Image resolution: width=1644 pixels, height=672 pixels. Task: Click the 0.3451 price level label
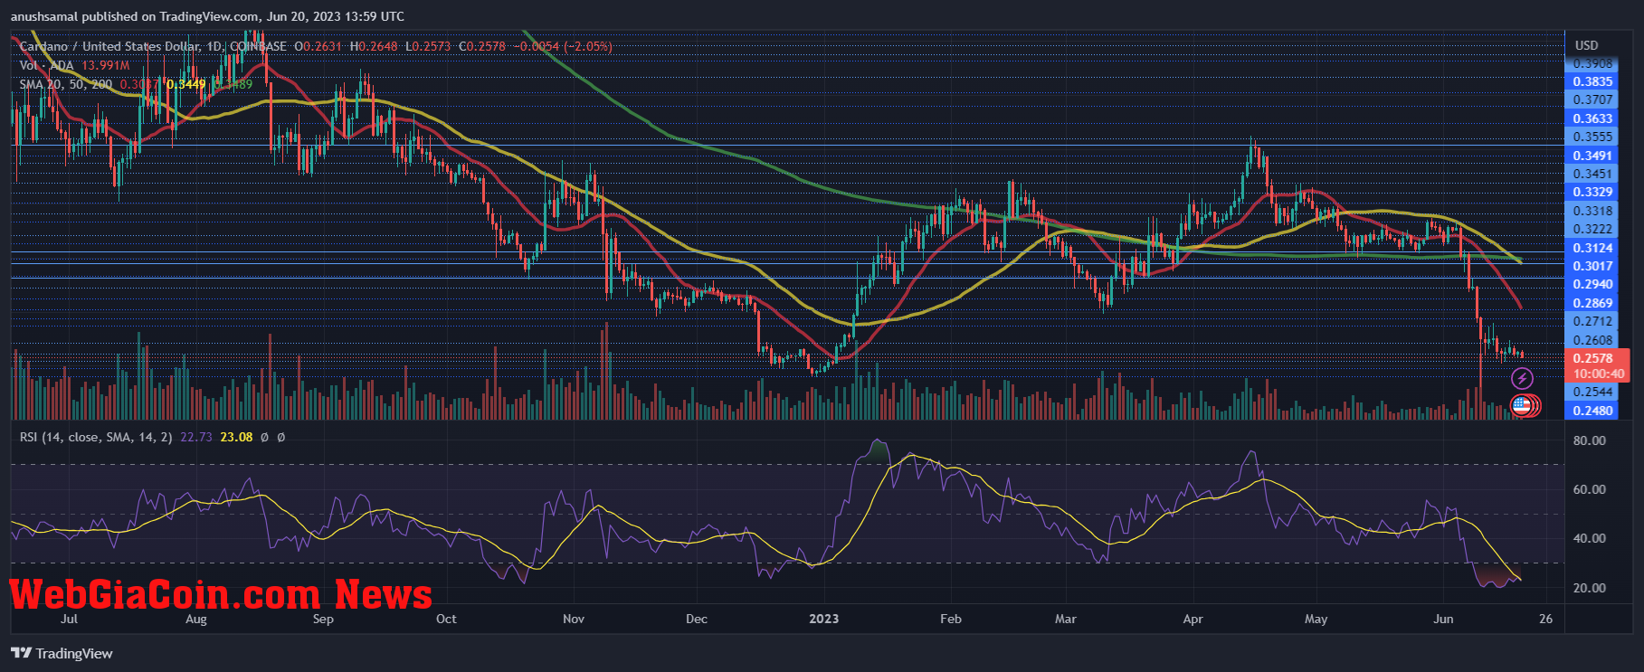click(x=1592, y=174)
